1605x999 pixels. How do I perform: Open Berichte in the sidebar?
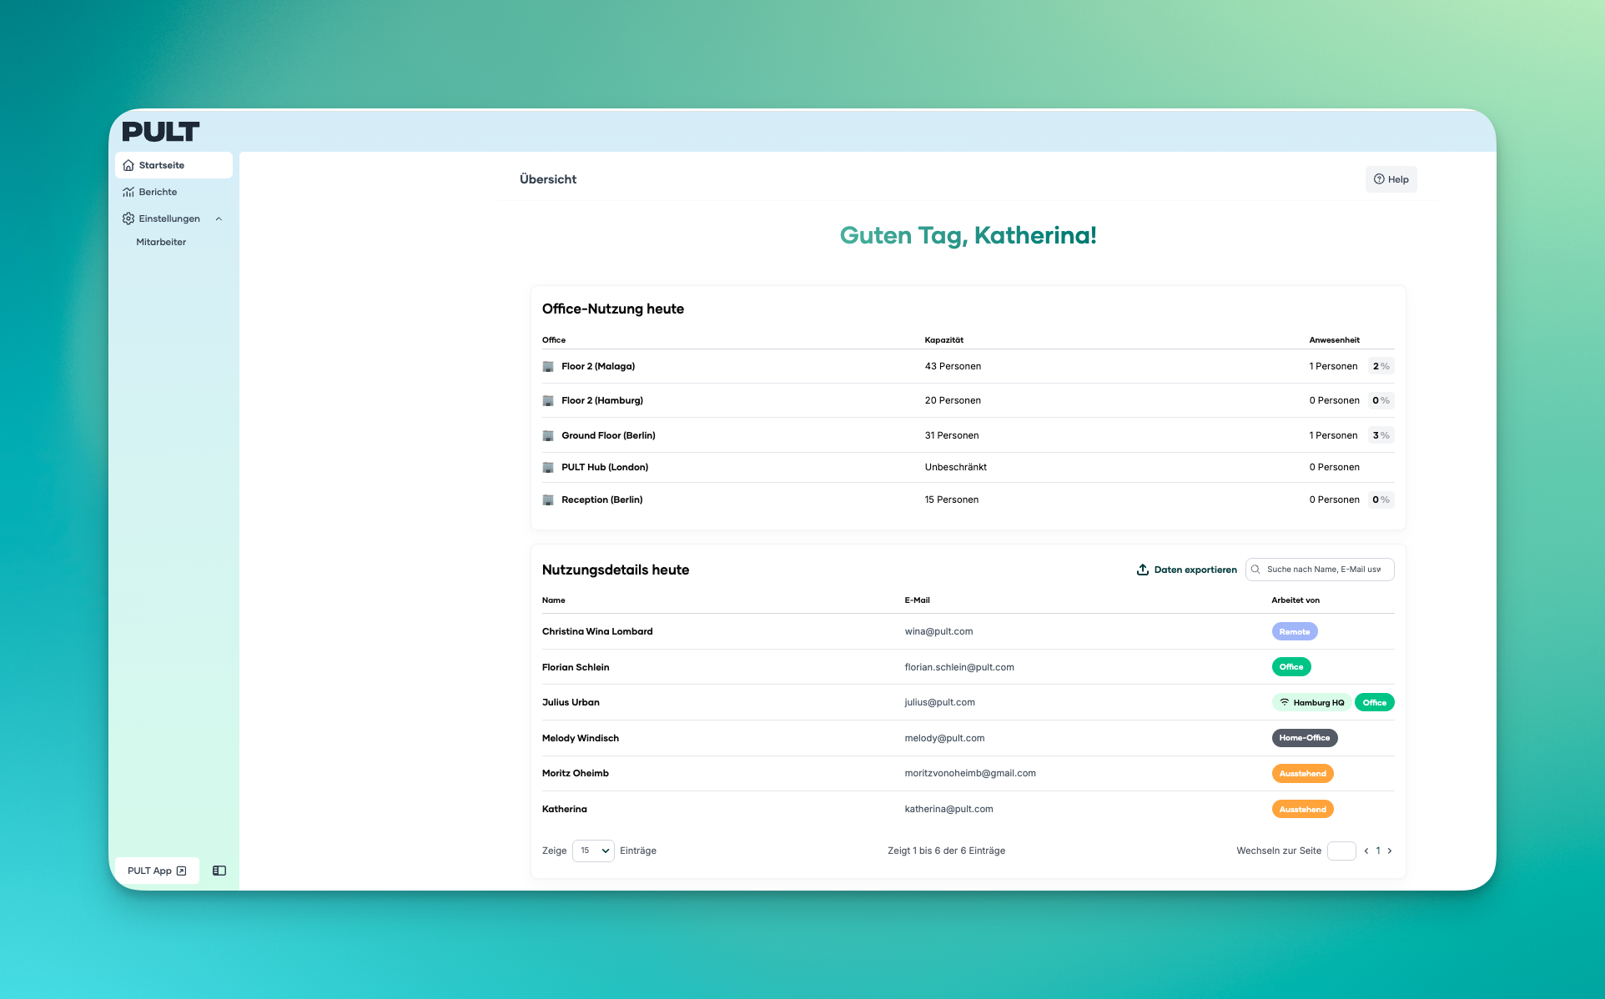(158, 192)
